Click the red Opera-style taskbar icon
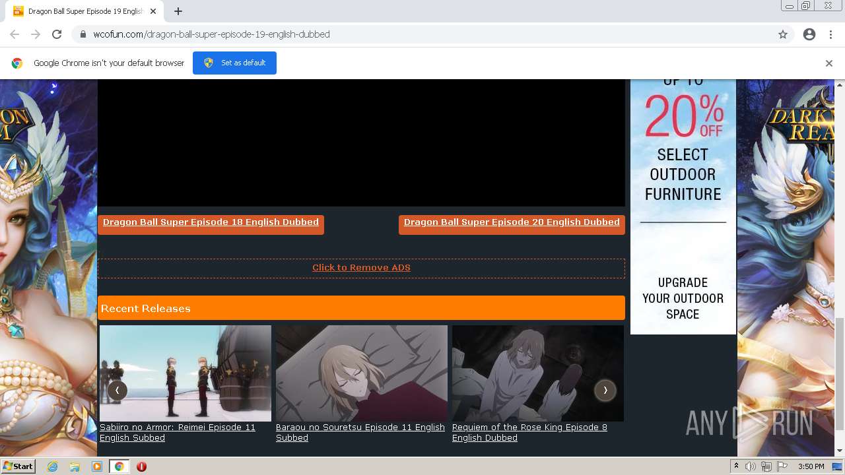Viewport: 845px width, 475px height. click(141, 466)
